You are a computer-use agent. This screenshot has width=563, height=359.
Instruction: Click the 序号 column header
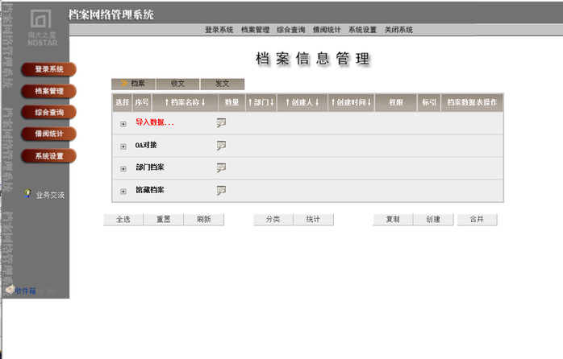click(x=142, y=102)
